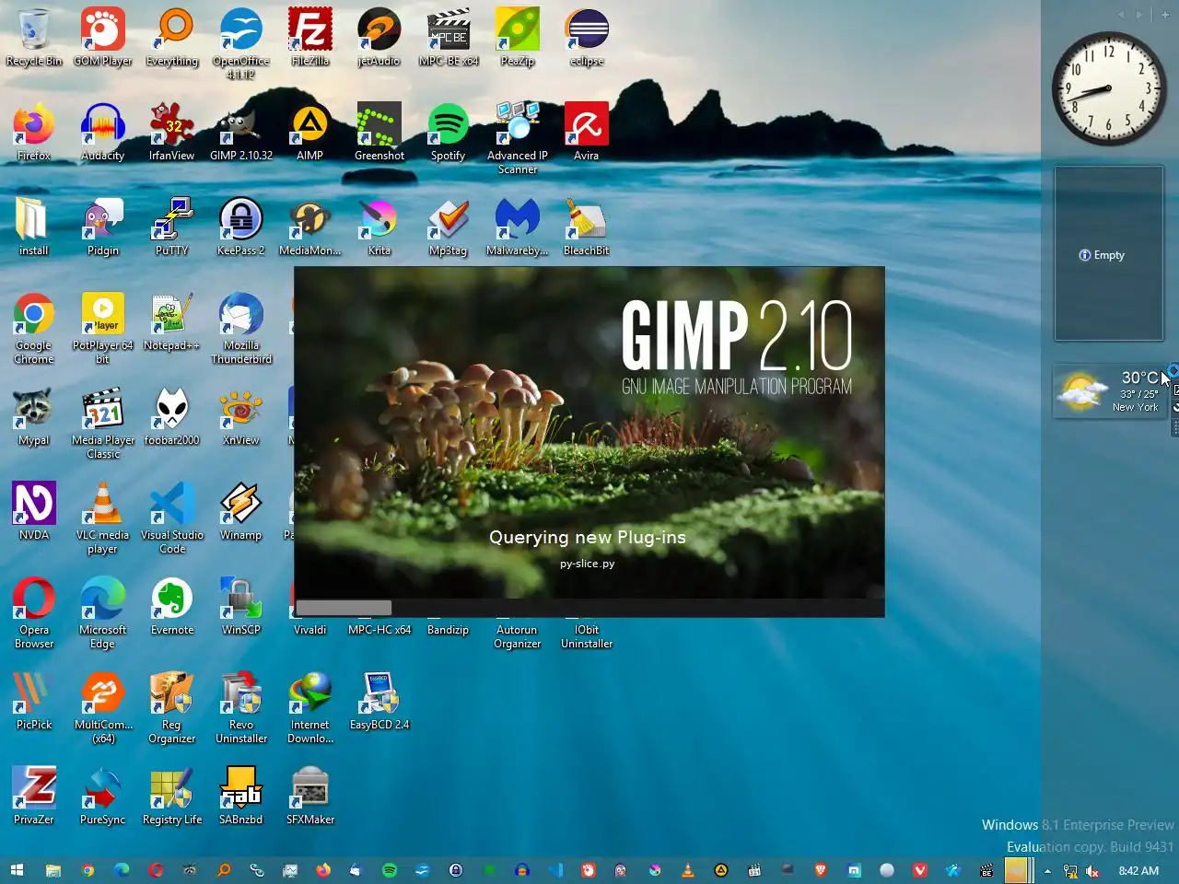The height and width of the screenshot is (884, 1179).
Task: Select the Recycle Bin desktop icon
Action: tap(34, 37)
